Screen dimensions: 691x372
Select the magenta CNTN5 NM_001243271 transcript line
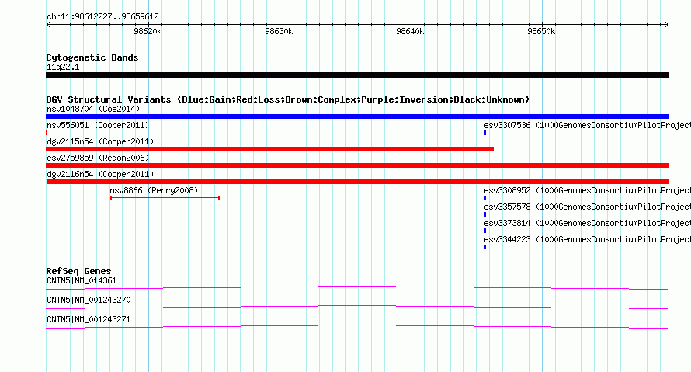(357, 327)
